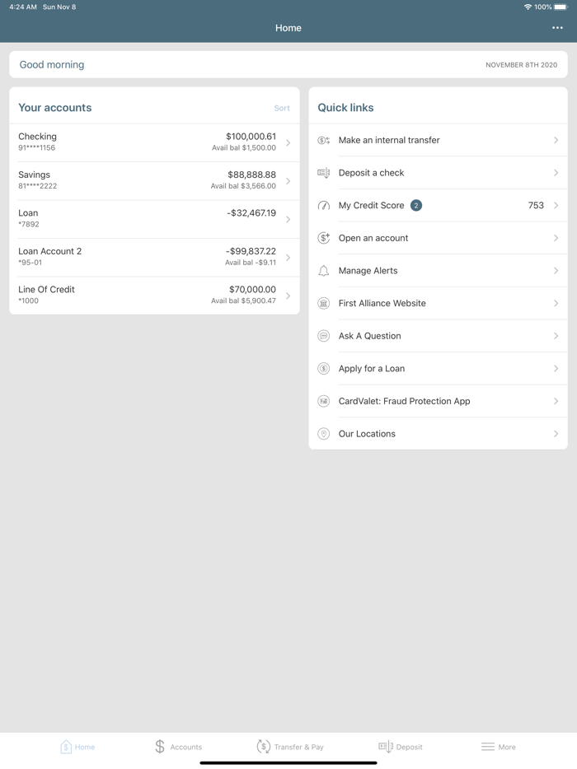Open the More tab menu
The image size is (577, 769).
498,747
